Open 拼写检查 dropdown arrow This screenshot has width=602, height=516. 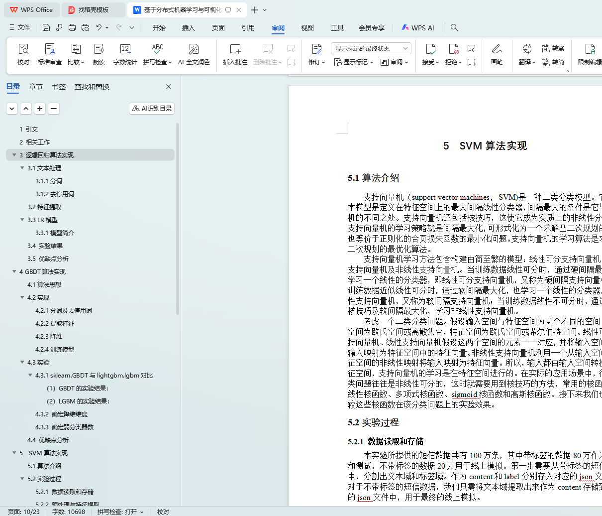point(170,63)
